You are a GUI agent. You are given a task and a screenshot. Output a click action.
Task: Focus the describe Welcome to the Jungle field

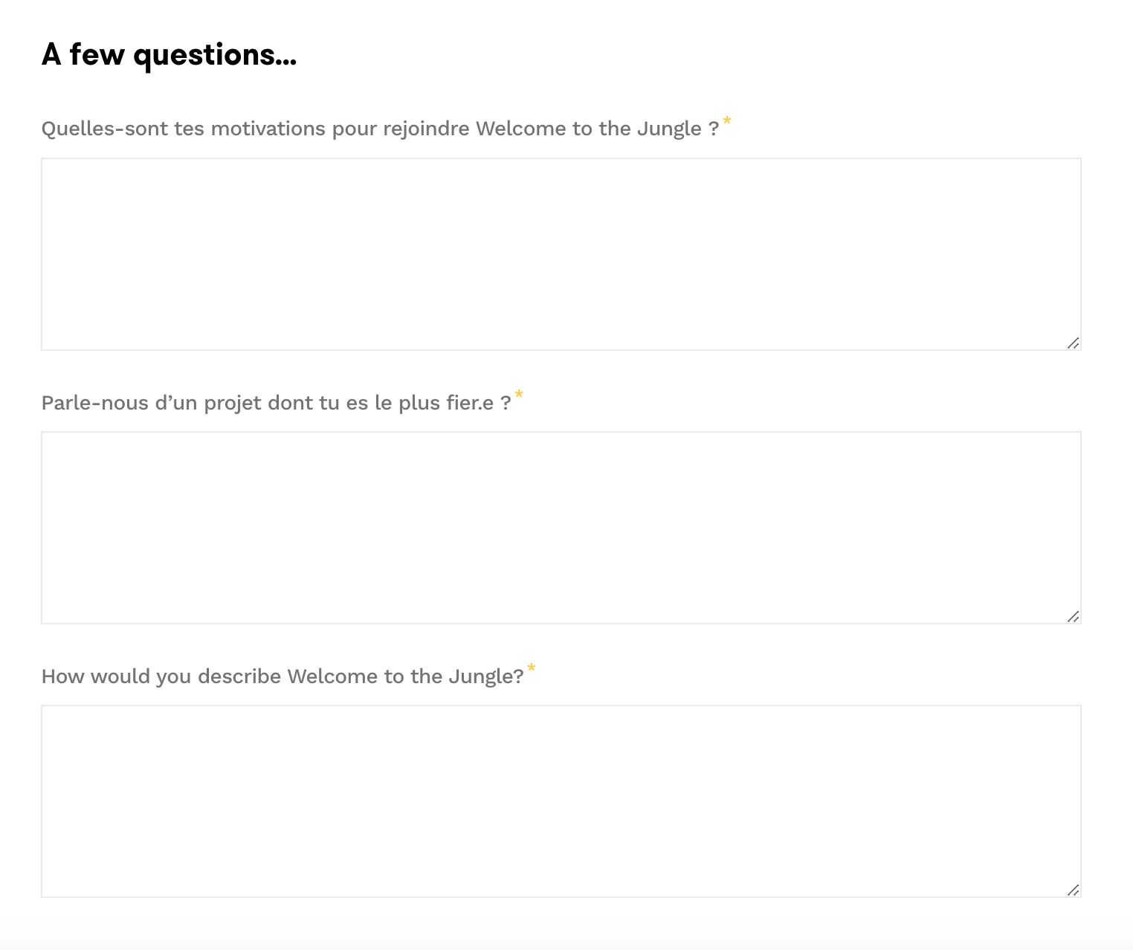[x=561, y=801]
